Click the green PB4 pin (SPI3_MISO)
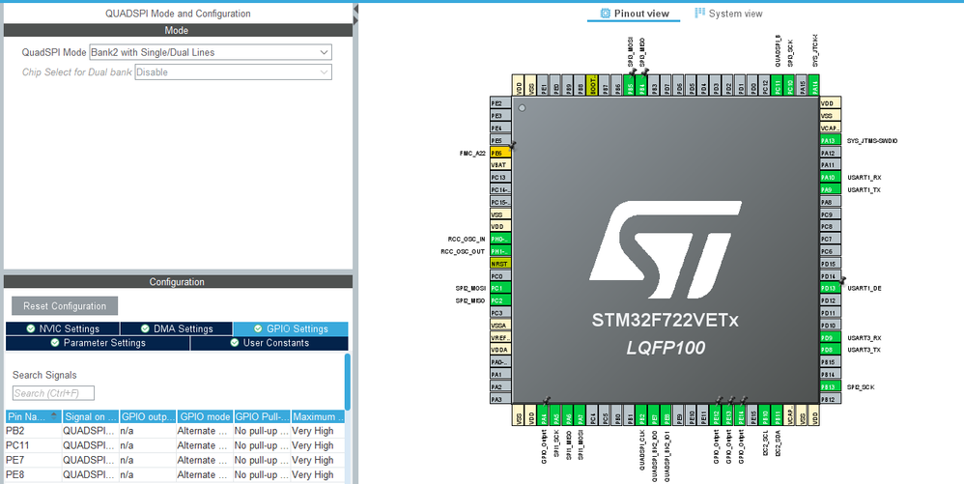 [641, 86]
